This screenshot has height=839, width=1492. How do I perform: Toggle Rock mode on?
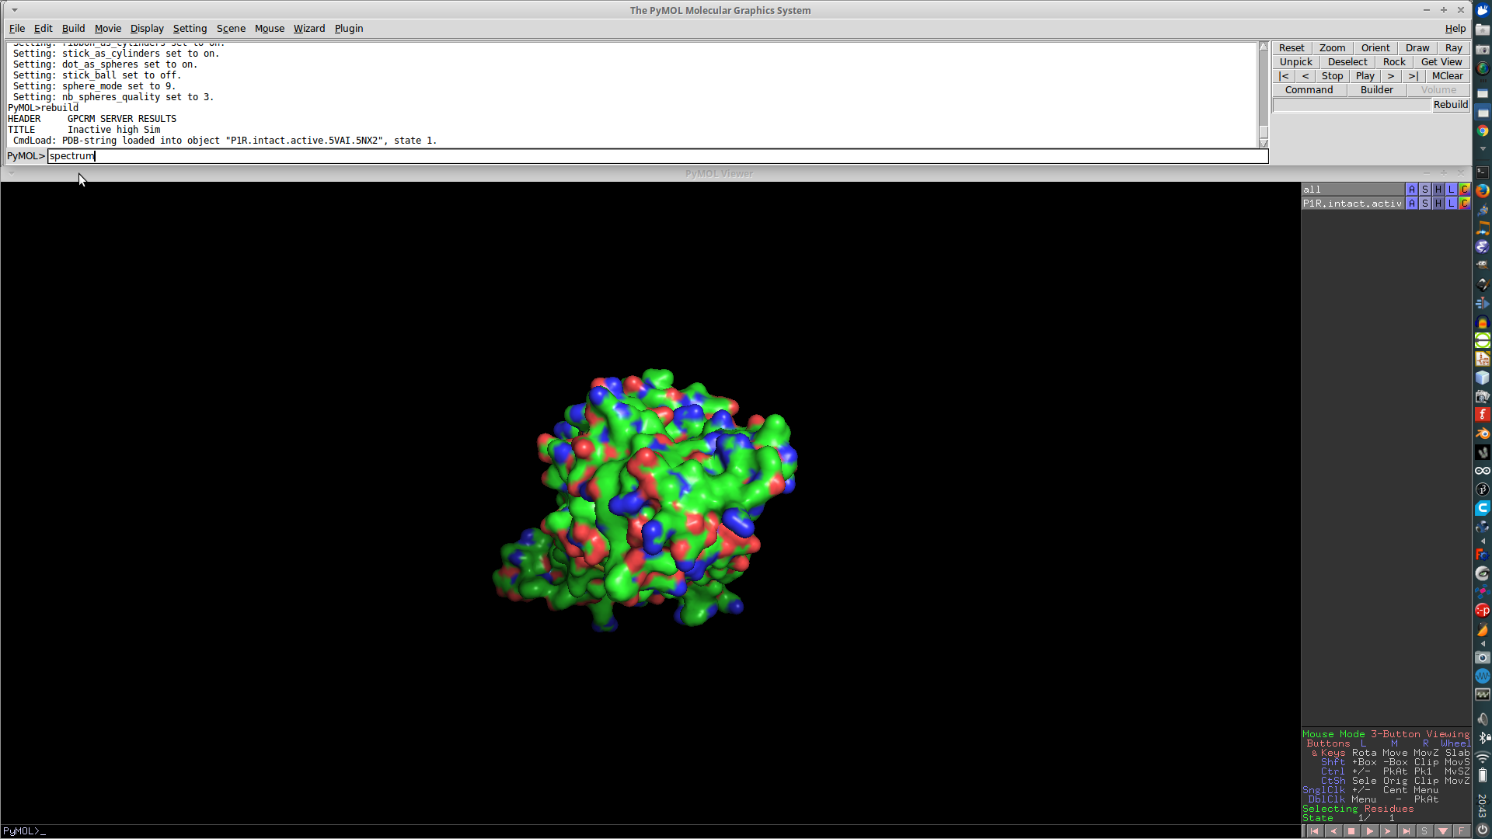pos(1395,62)
